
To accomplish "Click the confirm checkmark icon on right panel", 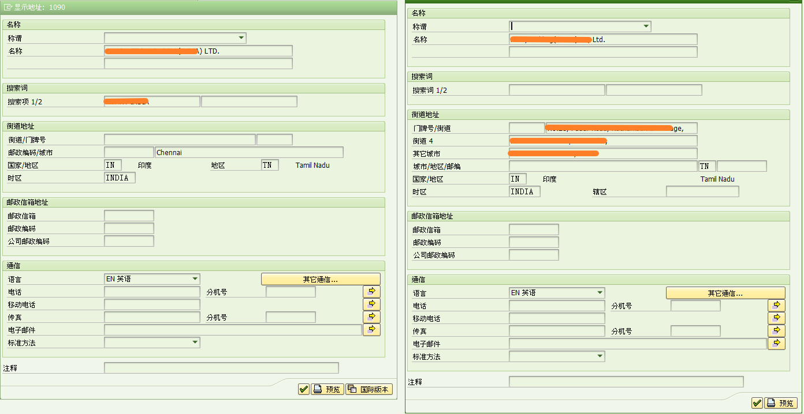I will pos(757,402).
